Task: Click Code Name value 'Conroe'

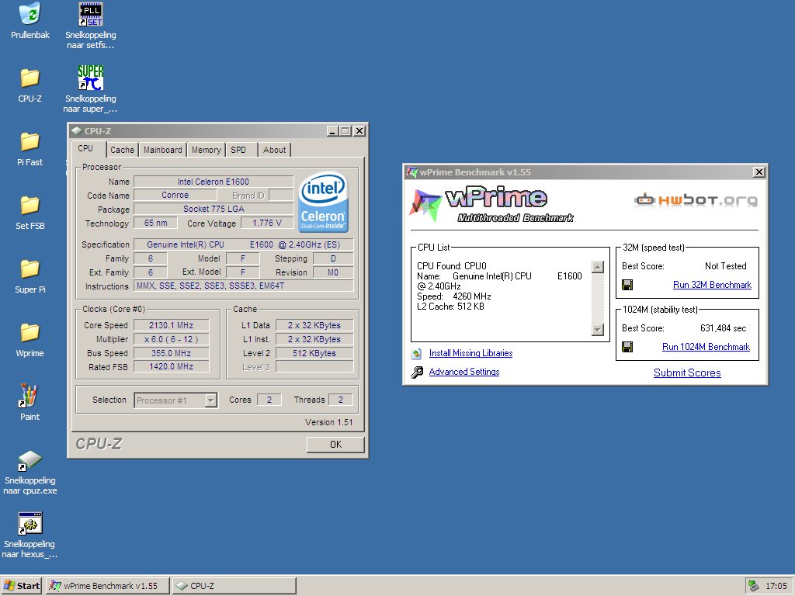Action: (x=175, y=195)
